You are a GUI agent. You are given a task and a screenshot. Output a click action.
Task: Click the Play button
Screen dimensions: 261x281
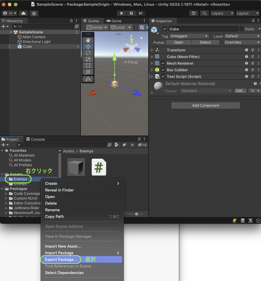121,13
